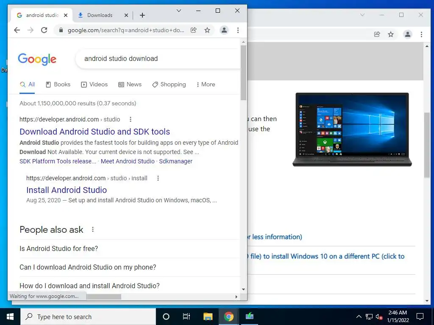Click the forward arrow in front Chrome window

[x=31, y=30]
